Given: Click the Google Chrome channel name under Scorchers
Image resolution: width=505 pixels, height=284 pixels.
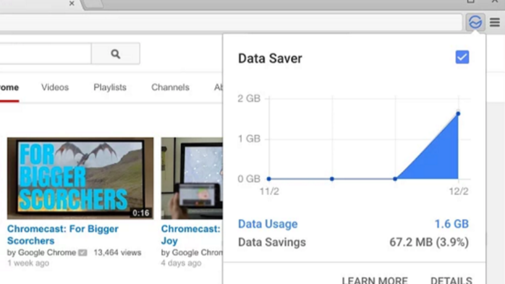Looking at the screenshot, I should pos(47,253).
